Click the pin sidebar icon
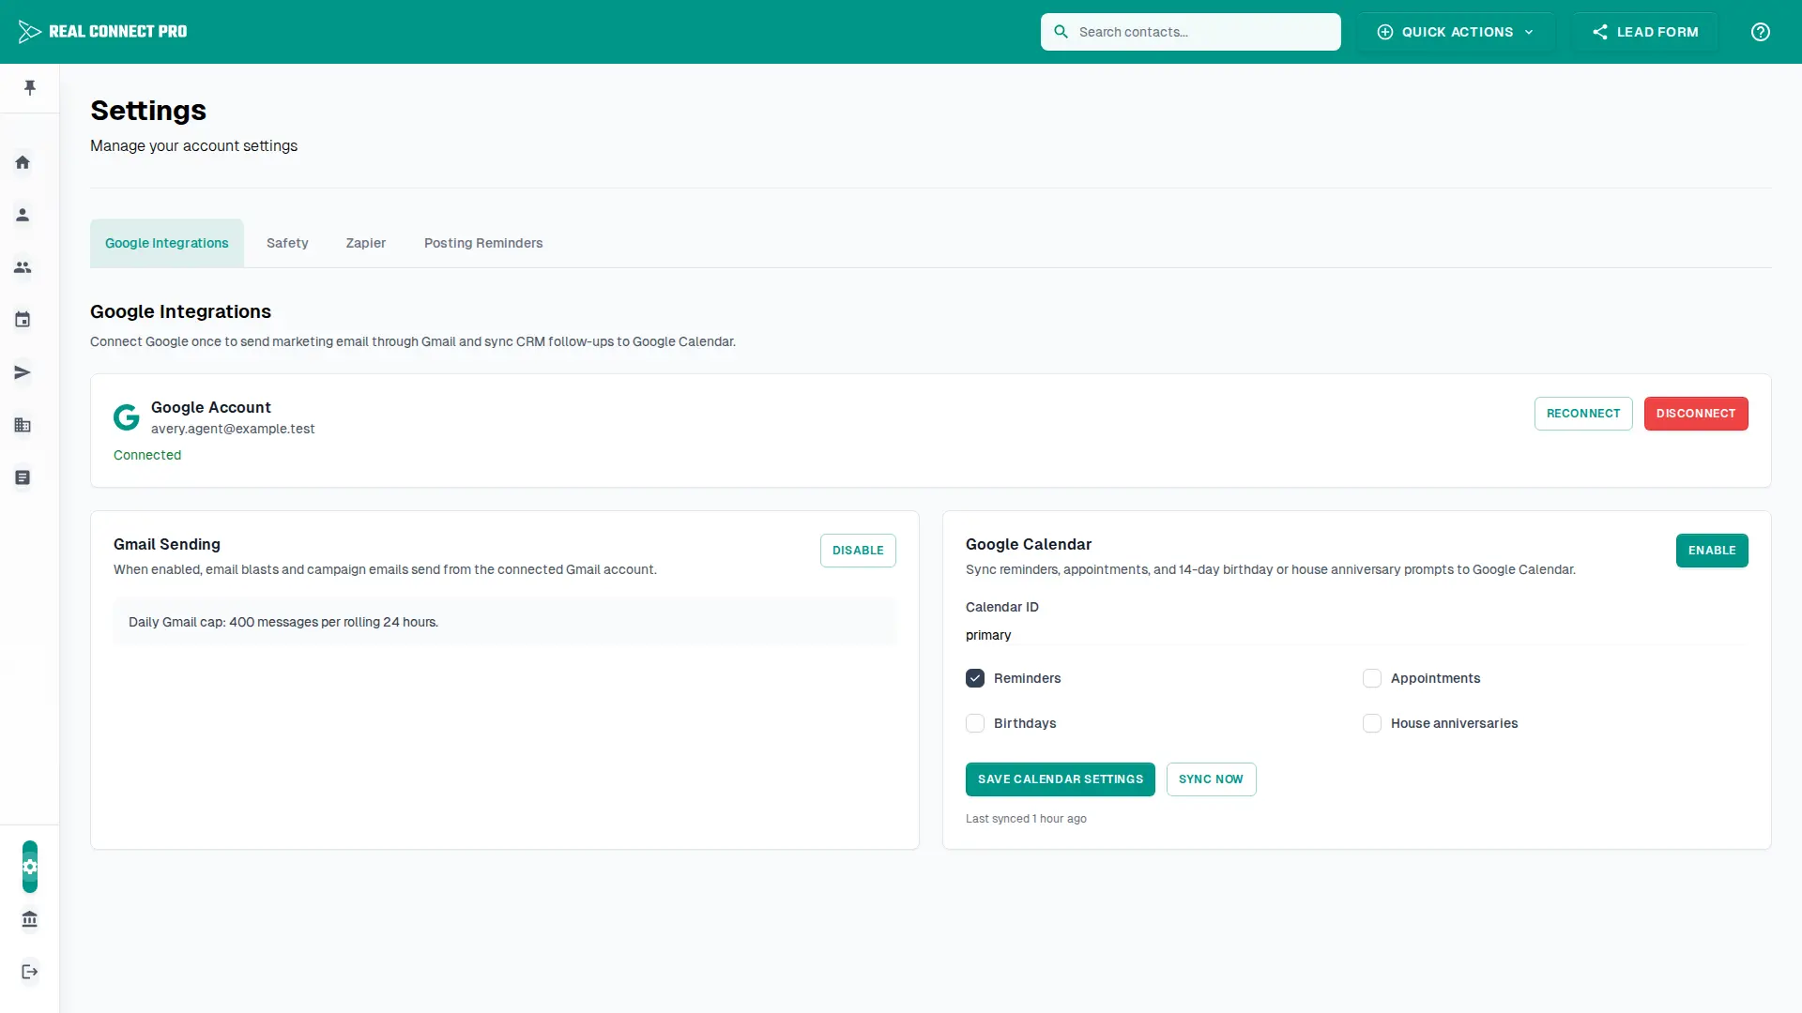 pyautogui.click(x=30, y=87)
